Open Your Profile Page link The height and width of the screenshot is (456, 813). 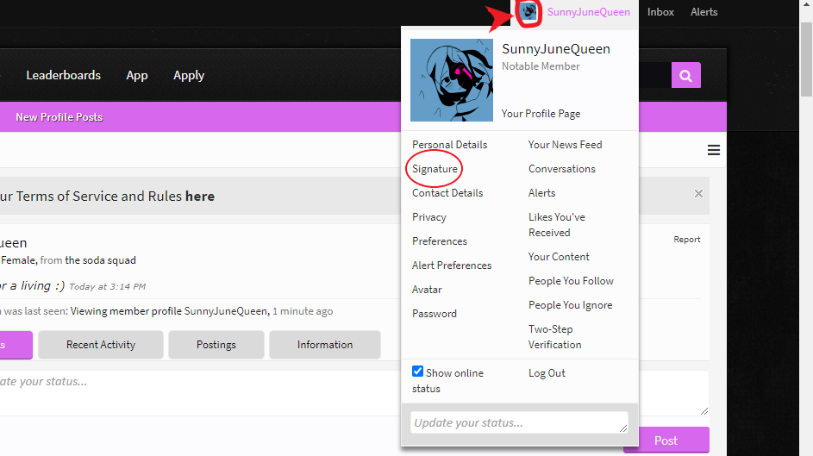coord(541,114)
